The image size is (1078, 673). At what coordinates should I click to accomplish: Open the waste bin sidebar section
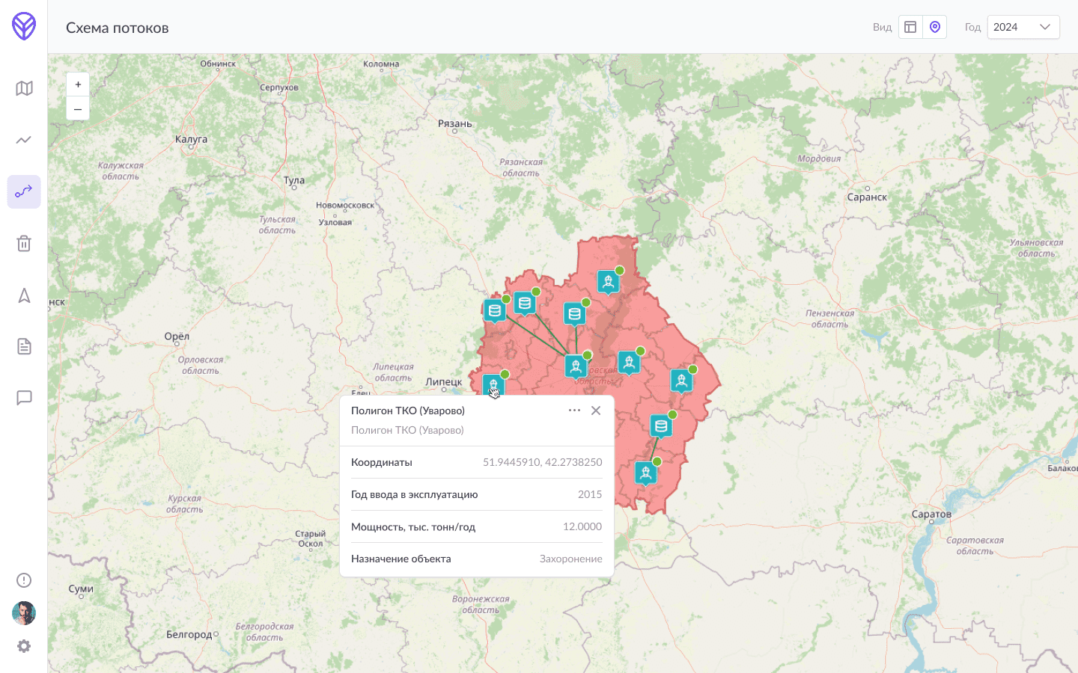(24, 243)
